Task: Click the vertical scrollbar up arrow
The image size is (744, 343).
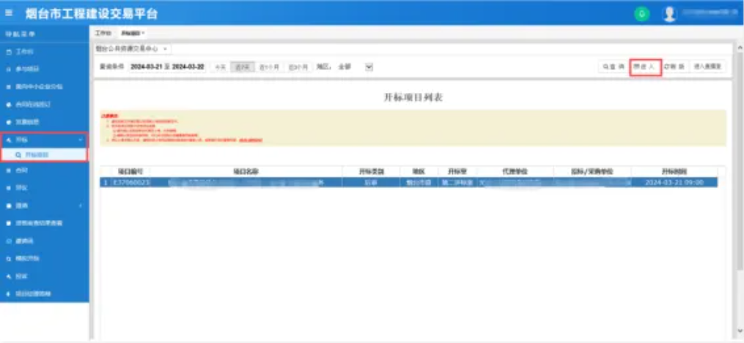Action: [x=737, y=65]
